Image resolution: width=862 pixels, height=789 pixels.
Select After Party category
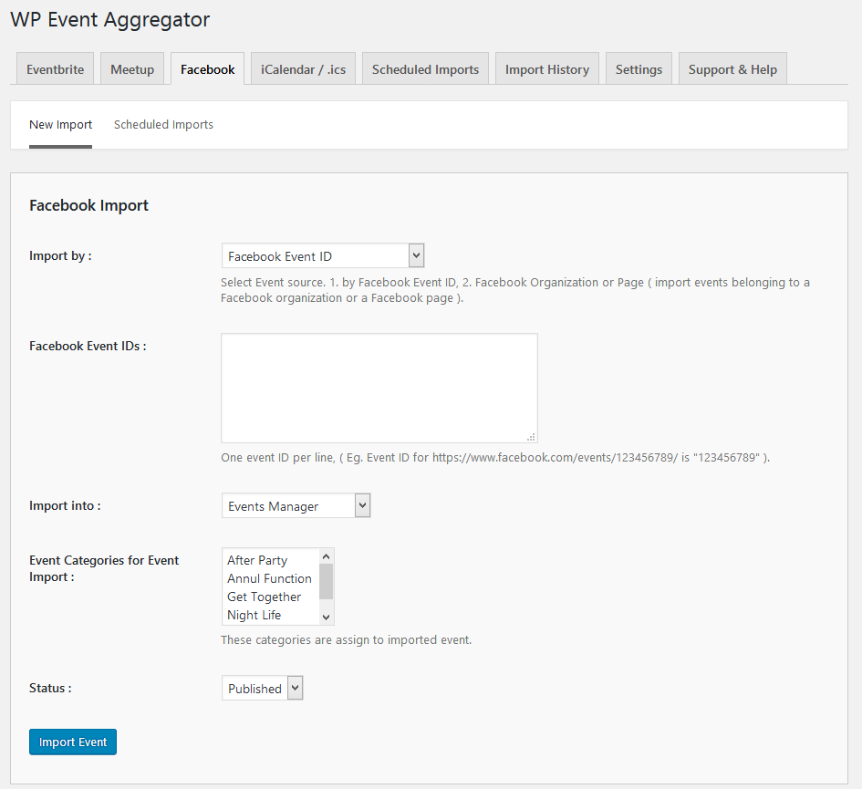[257, 560]
